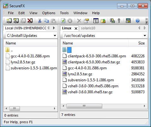
Task: Select vshell-3.6.0-300.rhel5.i386.rpm in the remote list
Action: tap(93, 86)
